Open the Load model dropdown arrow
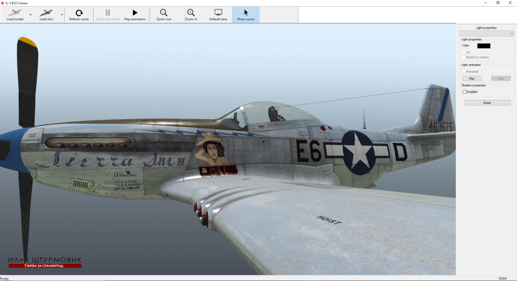The height and width of the screenshot is (281, 517). 31,15
